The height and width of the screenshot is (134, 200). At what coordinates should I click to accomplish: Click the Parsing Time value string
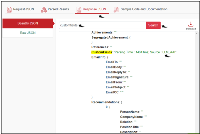click(x=145, y=52)
